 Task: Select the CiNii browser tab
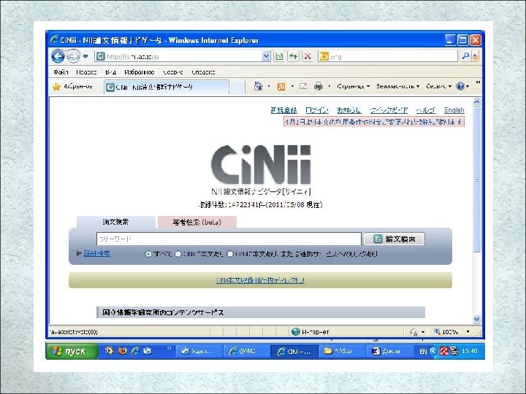tap(167, 87)
